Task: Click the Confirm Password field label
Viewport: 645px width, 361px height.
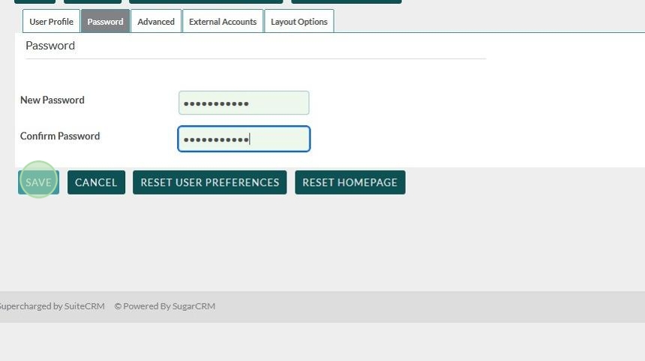Action: pyautogui.click(x=60, y=136)
